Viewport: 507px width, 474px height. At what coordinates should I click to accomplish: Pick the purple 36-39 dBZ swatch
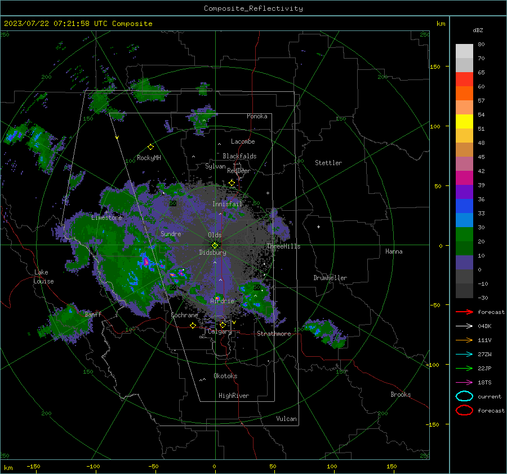click(464, 192)
